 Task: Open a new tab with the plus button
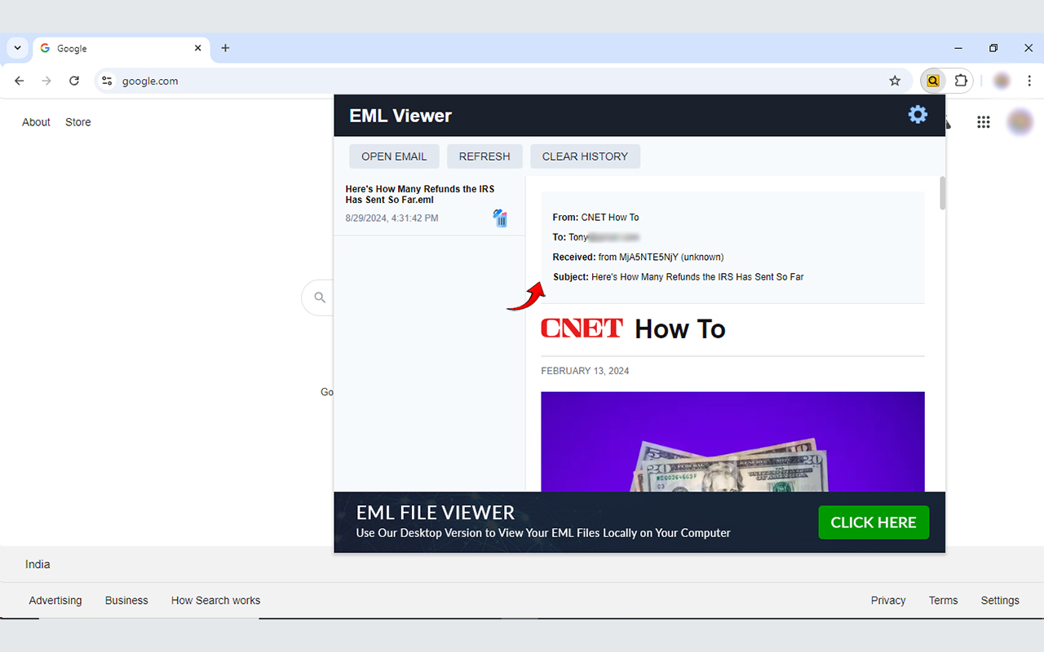point(225,48)
